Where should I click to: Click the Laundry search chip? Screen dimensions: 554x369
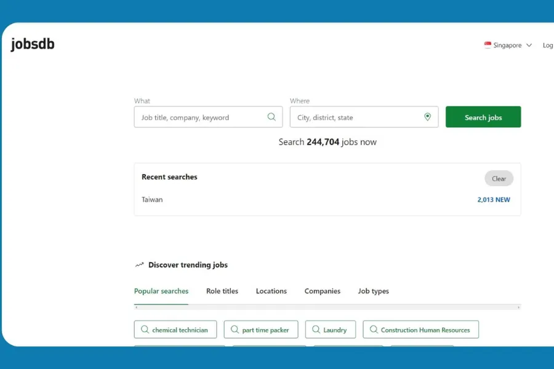(x=331, y=330)
